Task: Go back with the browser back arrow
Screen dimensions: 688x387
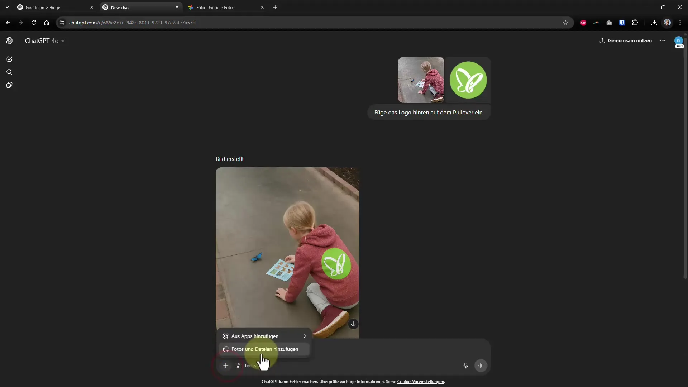Action: point(8,23)
